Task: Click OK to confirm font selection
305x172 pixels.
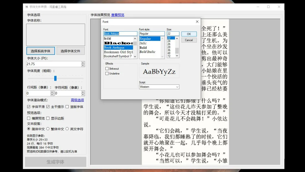Action: (x=189, y=34)
